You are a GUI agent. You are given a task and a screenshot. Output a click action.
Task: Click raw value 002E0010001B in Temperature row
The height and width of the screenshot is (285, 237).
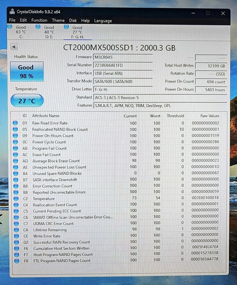pos(205,198)
